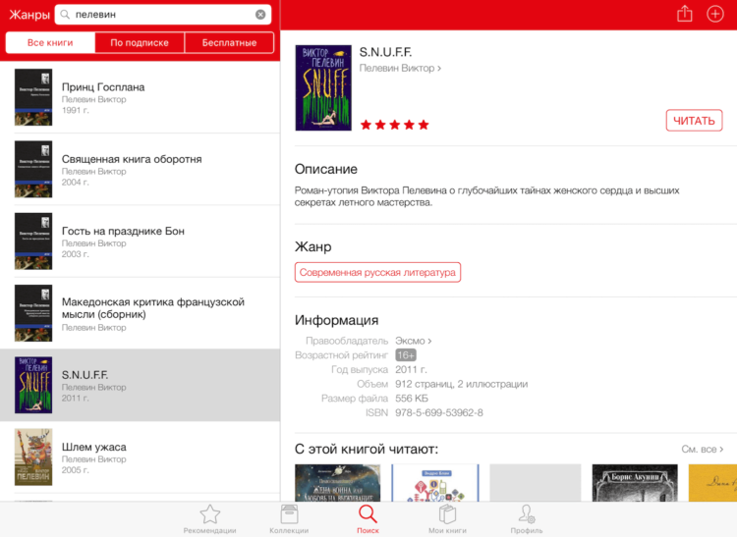
Task: Focus the search field with пелевин
Action: point(163,15)
